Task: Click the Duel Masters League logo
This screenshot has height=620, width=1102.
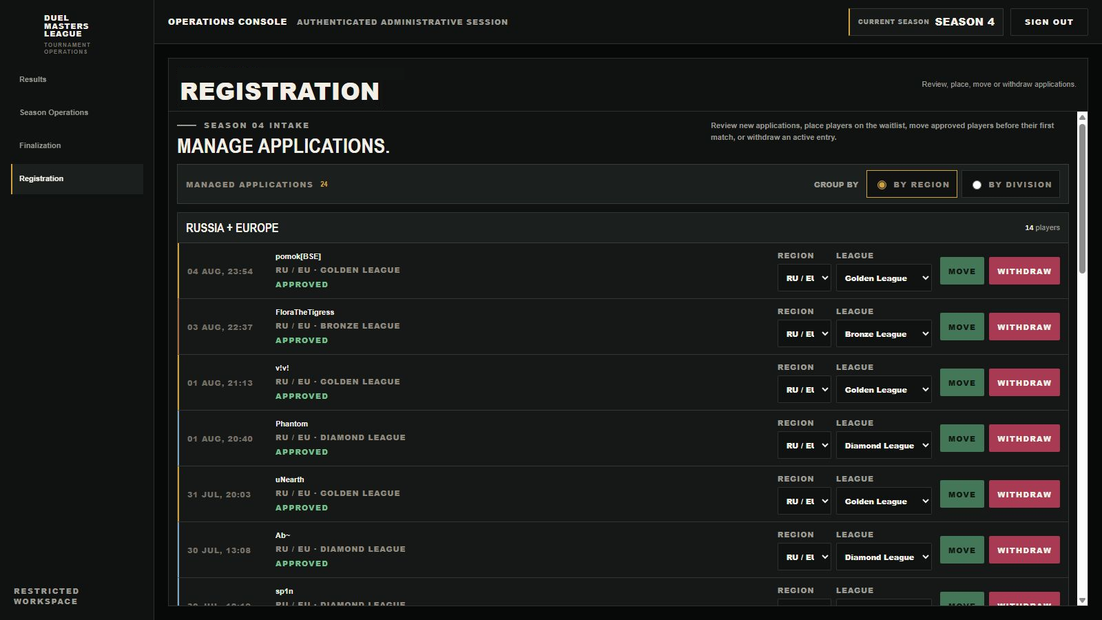Action: 67,34
